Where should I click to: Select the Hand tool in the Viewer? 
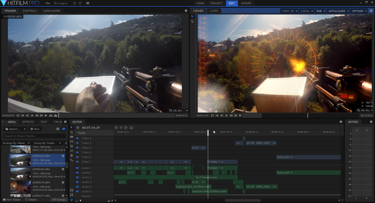click(192, 21)
